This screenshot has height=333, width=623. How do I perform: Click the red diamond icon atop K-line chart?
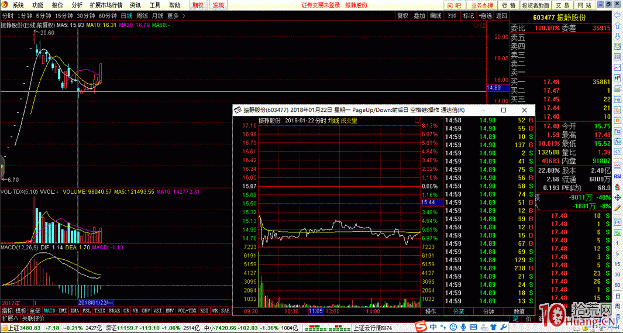click(x=476, y=25)
